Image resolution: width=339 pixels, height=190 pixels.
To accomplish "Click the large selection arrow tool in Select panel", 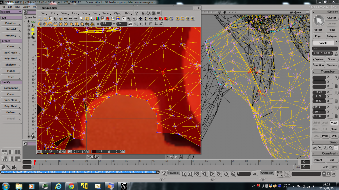I will 319,21.
